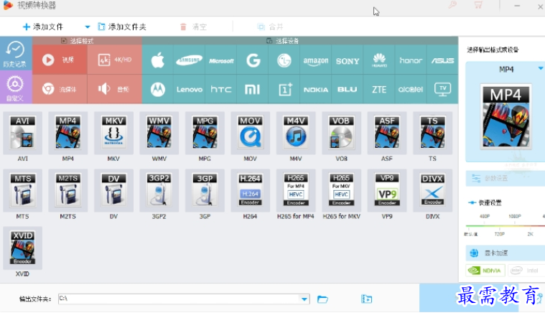Choose the VP9 encoder icon

click(387, 190)
